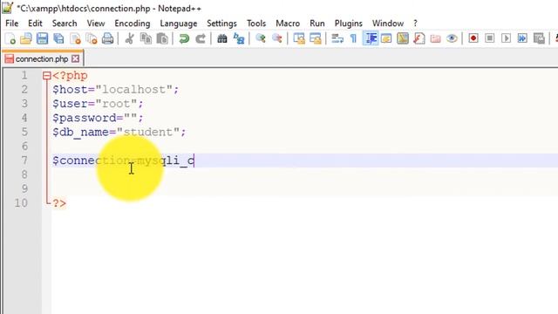Redo the edit with the Redo arrow
The image size is (558, 314).
click(x=201, y=38)
